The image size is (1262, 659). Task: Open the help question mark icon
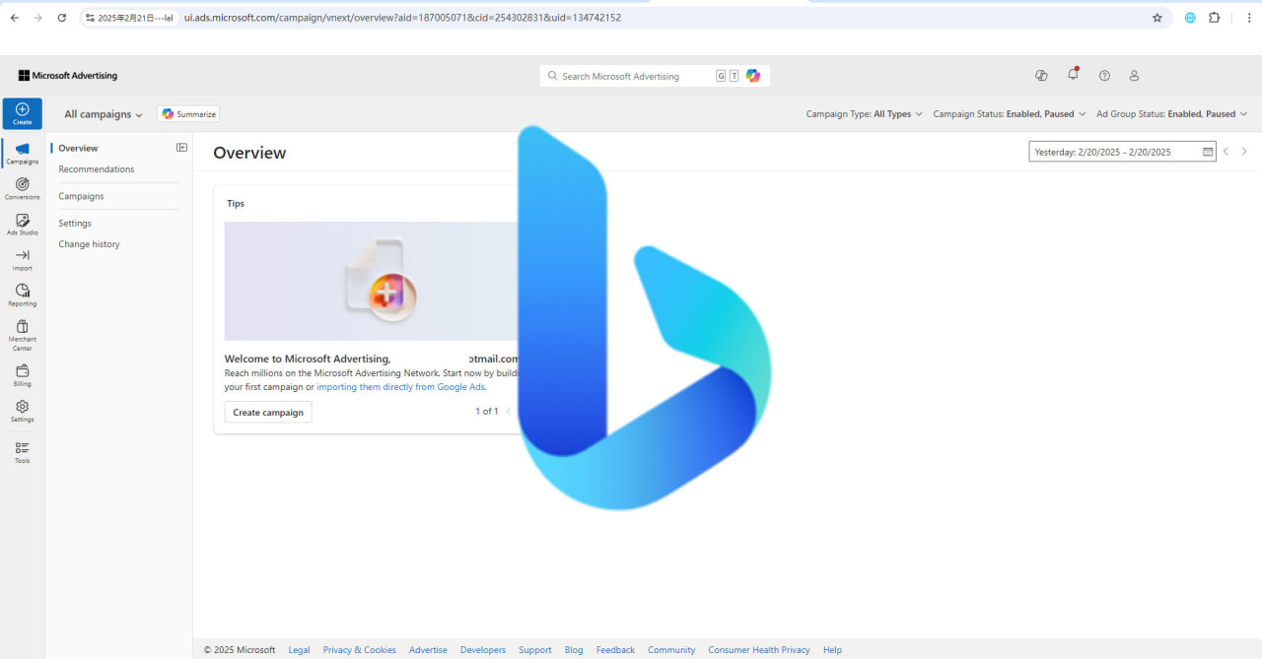coord(1104,76)
